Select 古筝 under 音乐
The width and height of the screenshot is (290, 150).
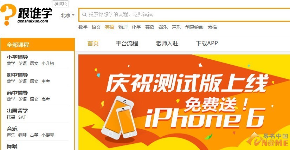click(x=34, y=135)
